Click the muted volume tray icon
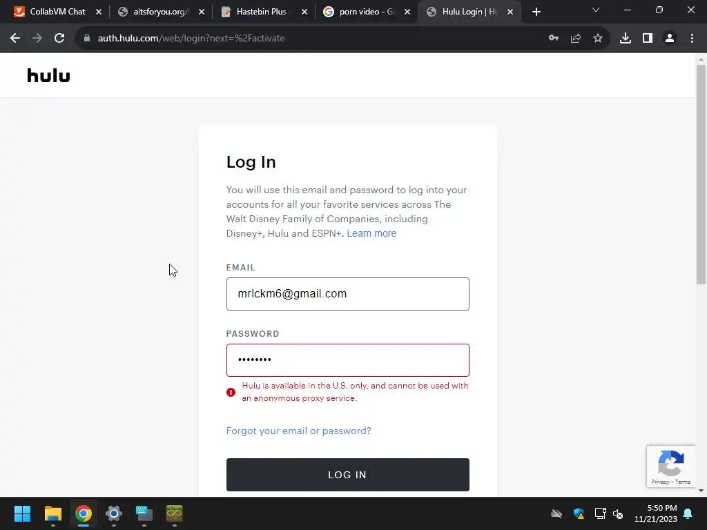707x530 pixels. coord(618,513)
